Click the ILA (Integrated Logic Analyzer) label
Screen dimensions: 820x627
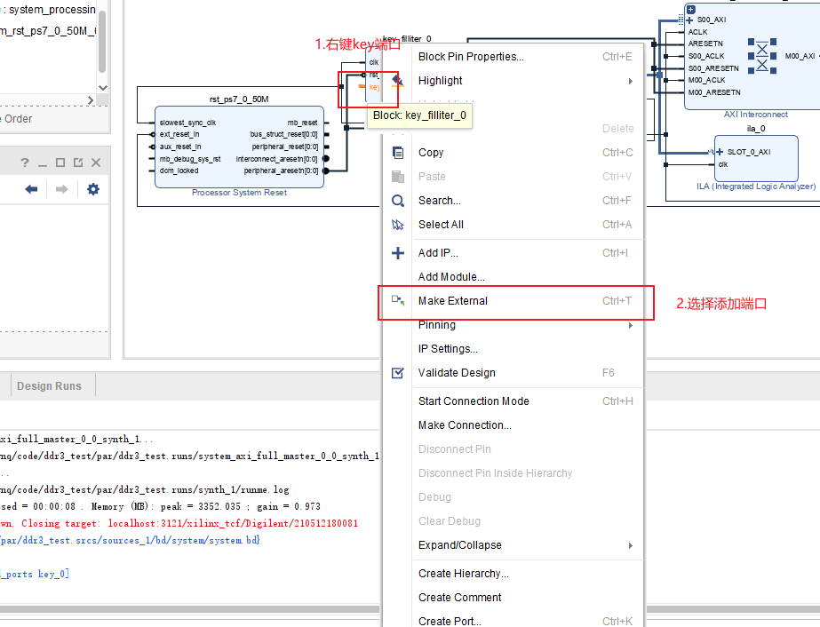pos(756,187)
